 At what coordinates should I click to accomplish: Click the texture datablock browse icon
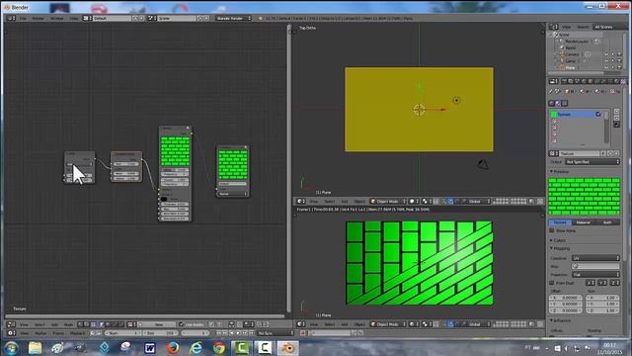click(x=553, y=154)
